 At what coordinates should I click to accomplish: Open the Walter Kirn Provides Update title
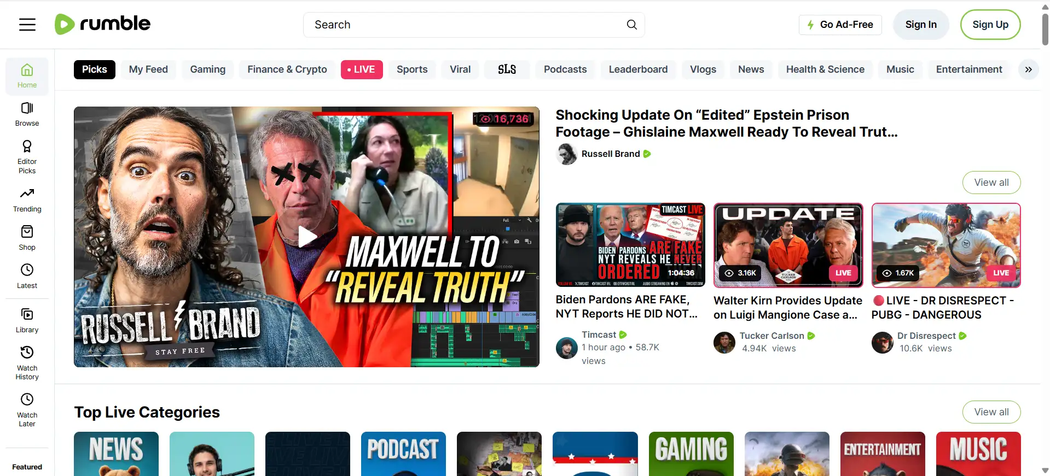point(788,308)
